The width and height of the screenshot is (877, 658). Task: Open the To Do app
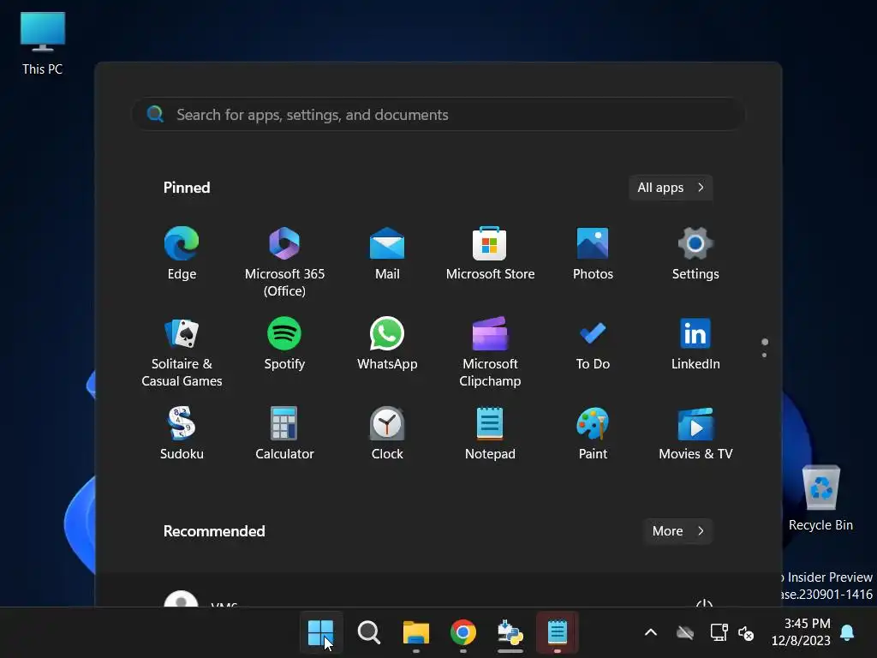coord(593,343)
